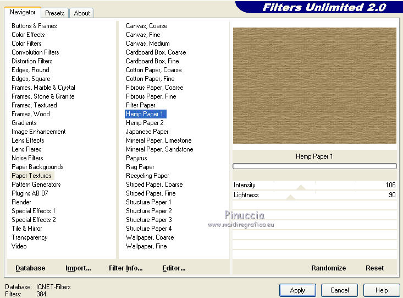Open Tile & Mirror category
The width and height of the screenshot is (403, 298).
pos(27,229)
